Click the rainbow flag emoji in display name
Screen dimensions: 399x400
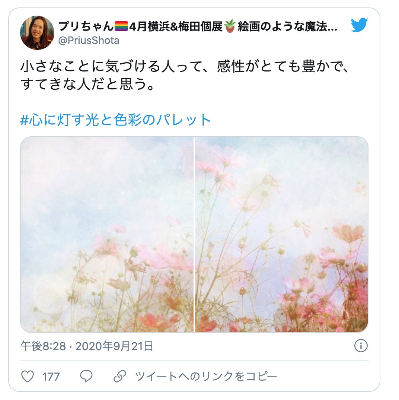121,26
